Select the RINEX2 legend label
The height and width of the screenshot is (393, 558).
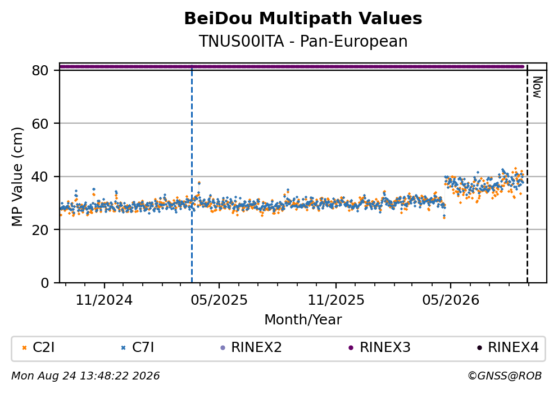click(x=256, y=347)
